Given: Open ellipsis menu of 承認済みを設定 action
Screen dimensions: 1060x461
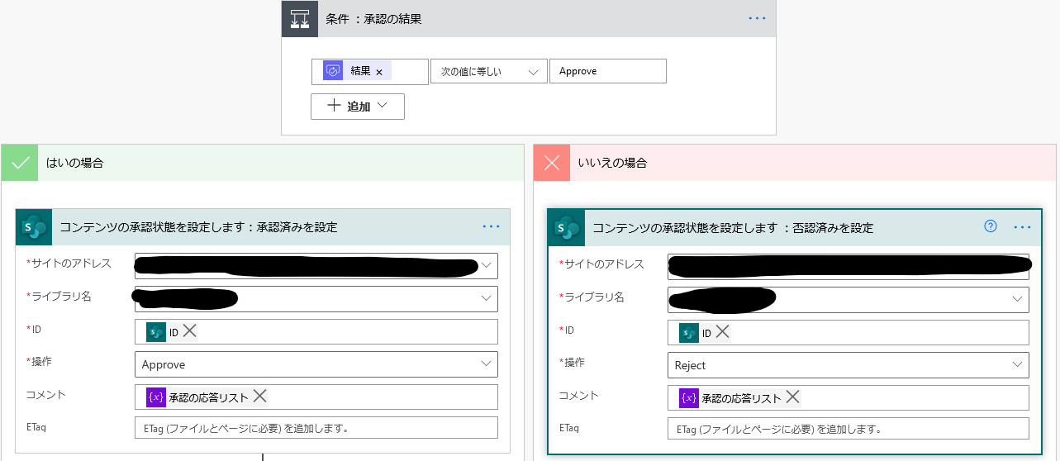Looking at the screenshot, I should click(x=492, y=227).
